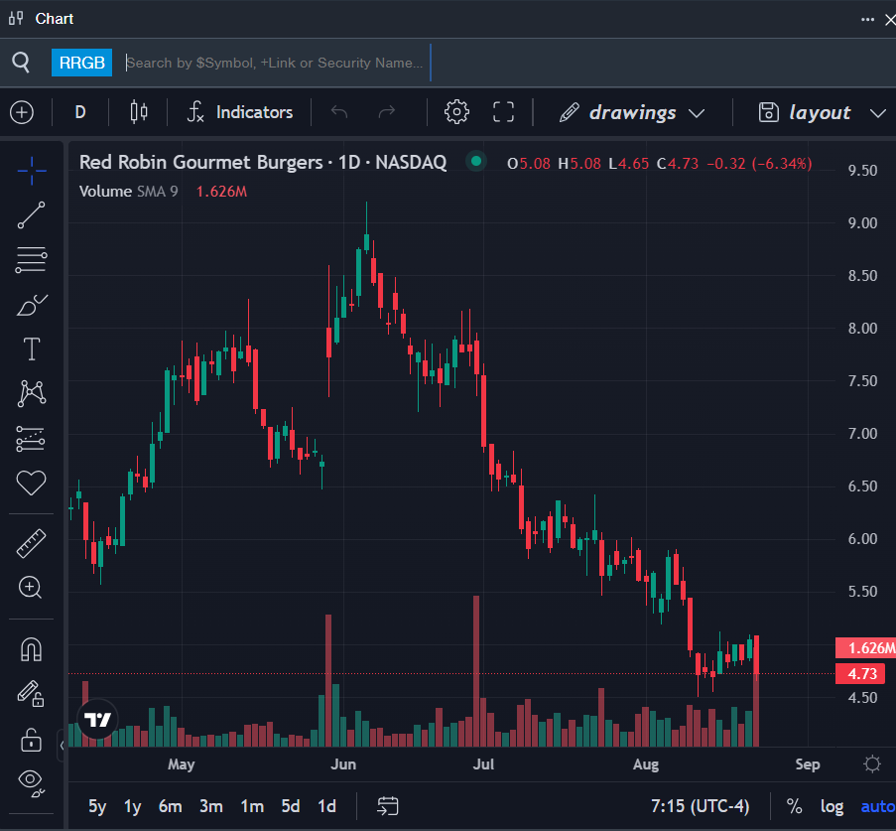Switch to the 1y time range
This screenshot has height=831, width=896.
coord(132,806)
